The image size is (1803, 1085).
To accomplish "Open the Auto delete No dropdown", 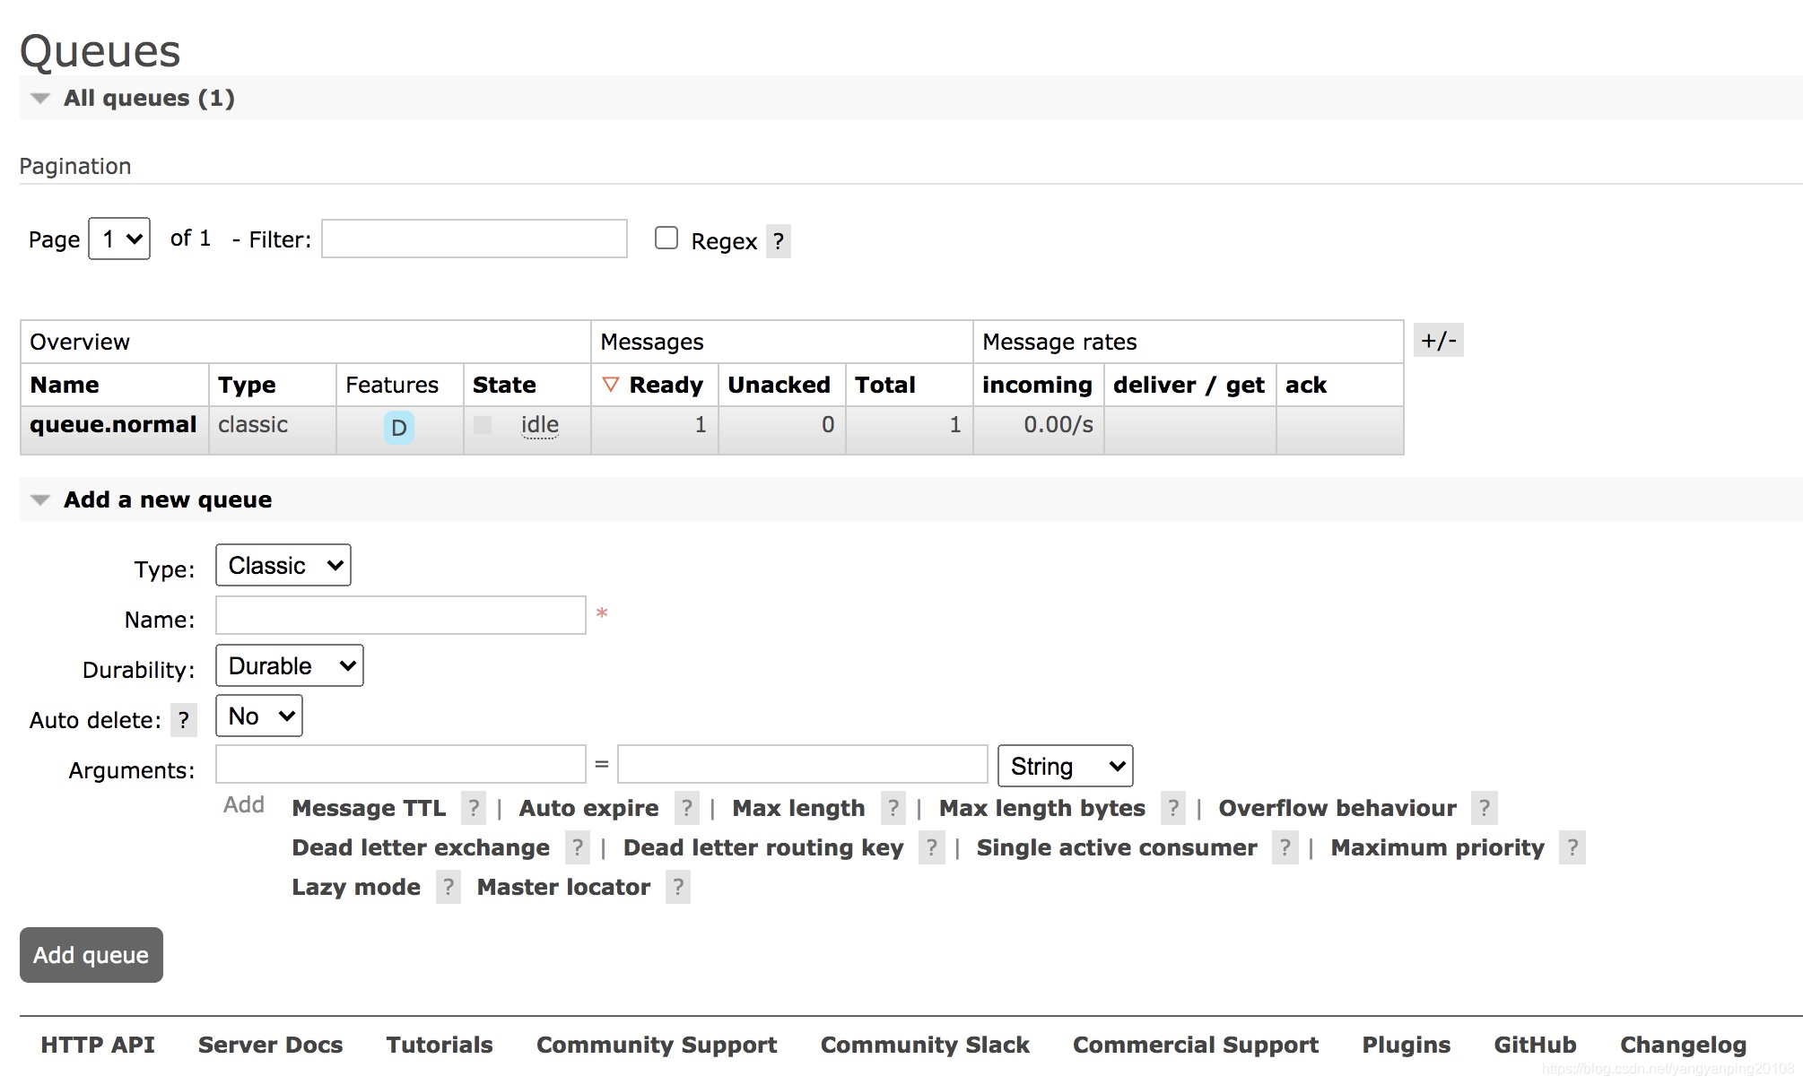I will (259, 716).
